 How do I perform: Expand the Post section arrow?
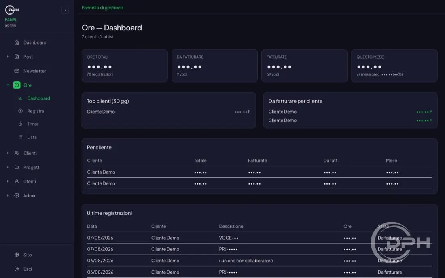click(x=8, y=57)
